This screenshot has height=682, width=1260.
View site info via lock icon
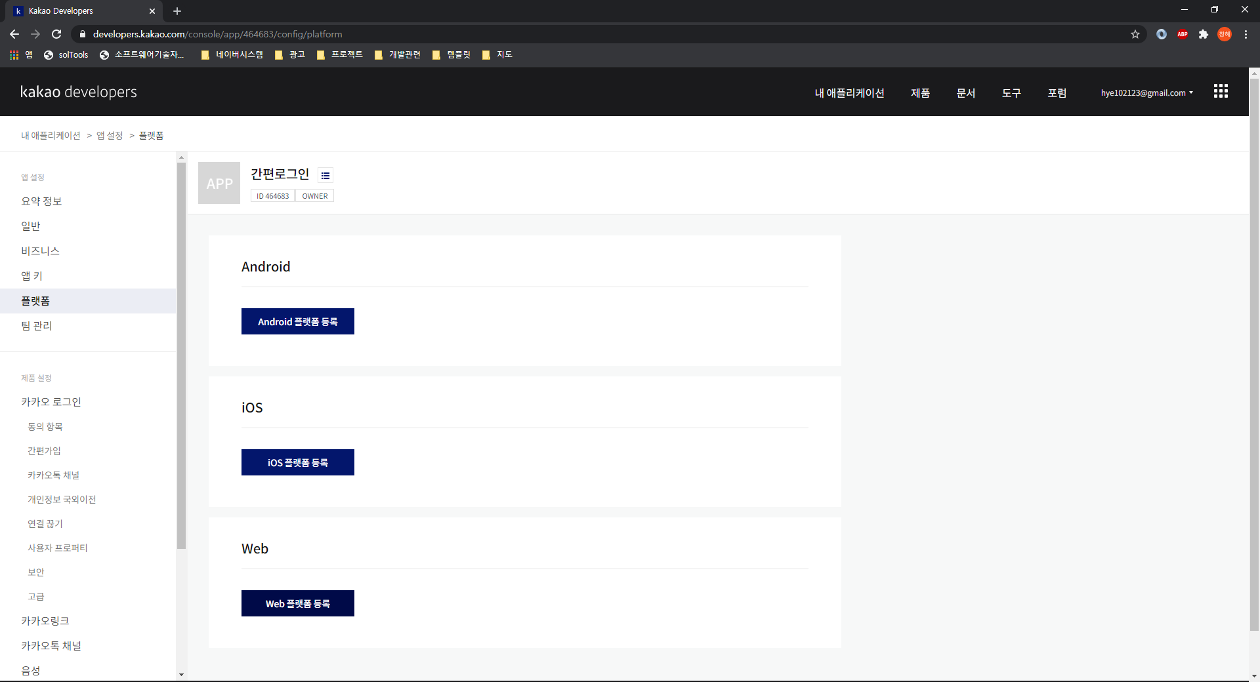tap(82, 34)
